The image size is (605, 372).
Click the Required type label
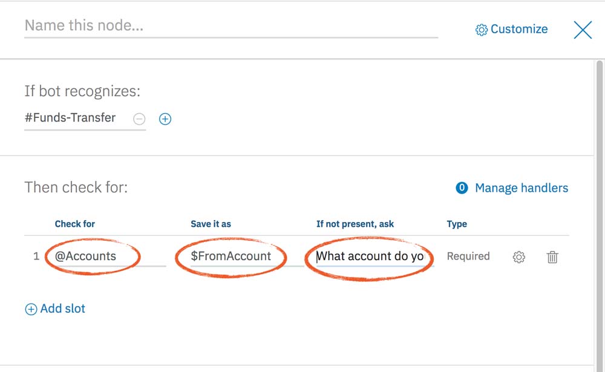coord(468,256)
